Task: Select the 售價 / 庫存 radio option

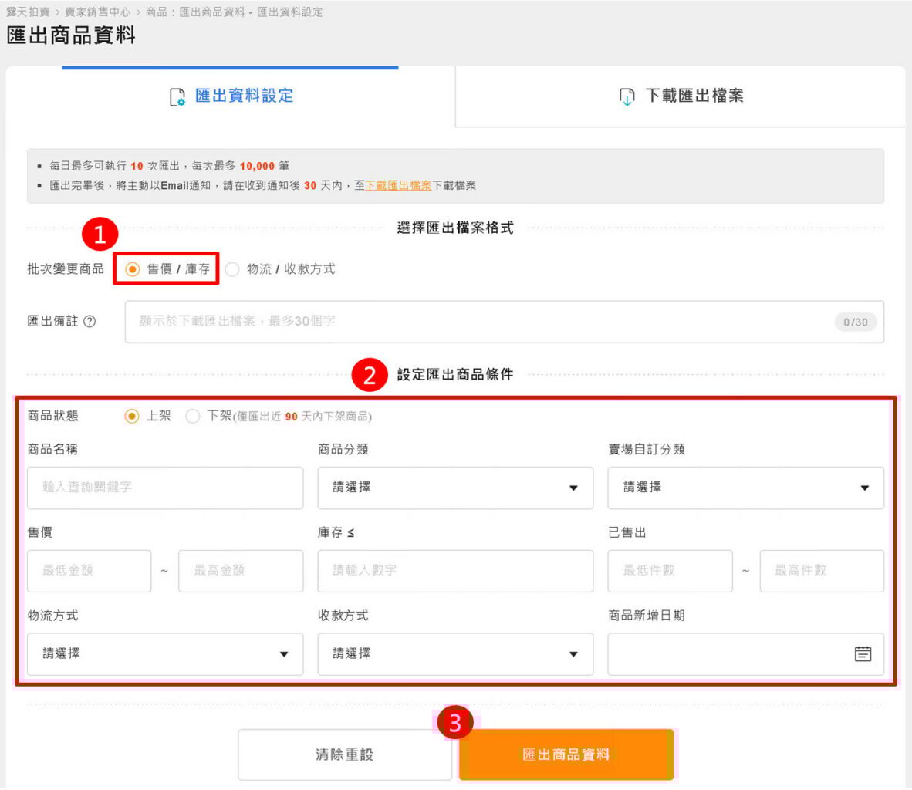Action: [x=133, y=269]
